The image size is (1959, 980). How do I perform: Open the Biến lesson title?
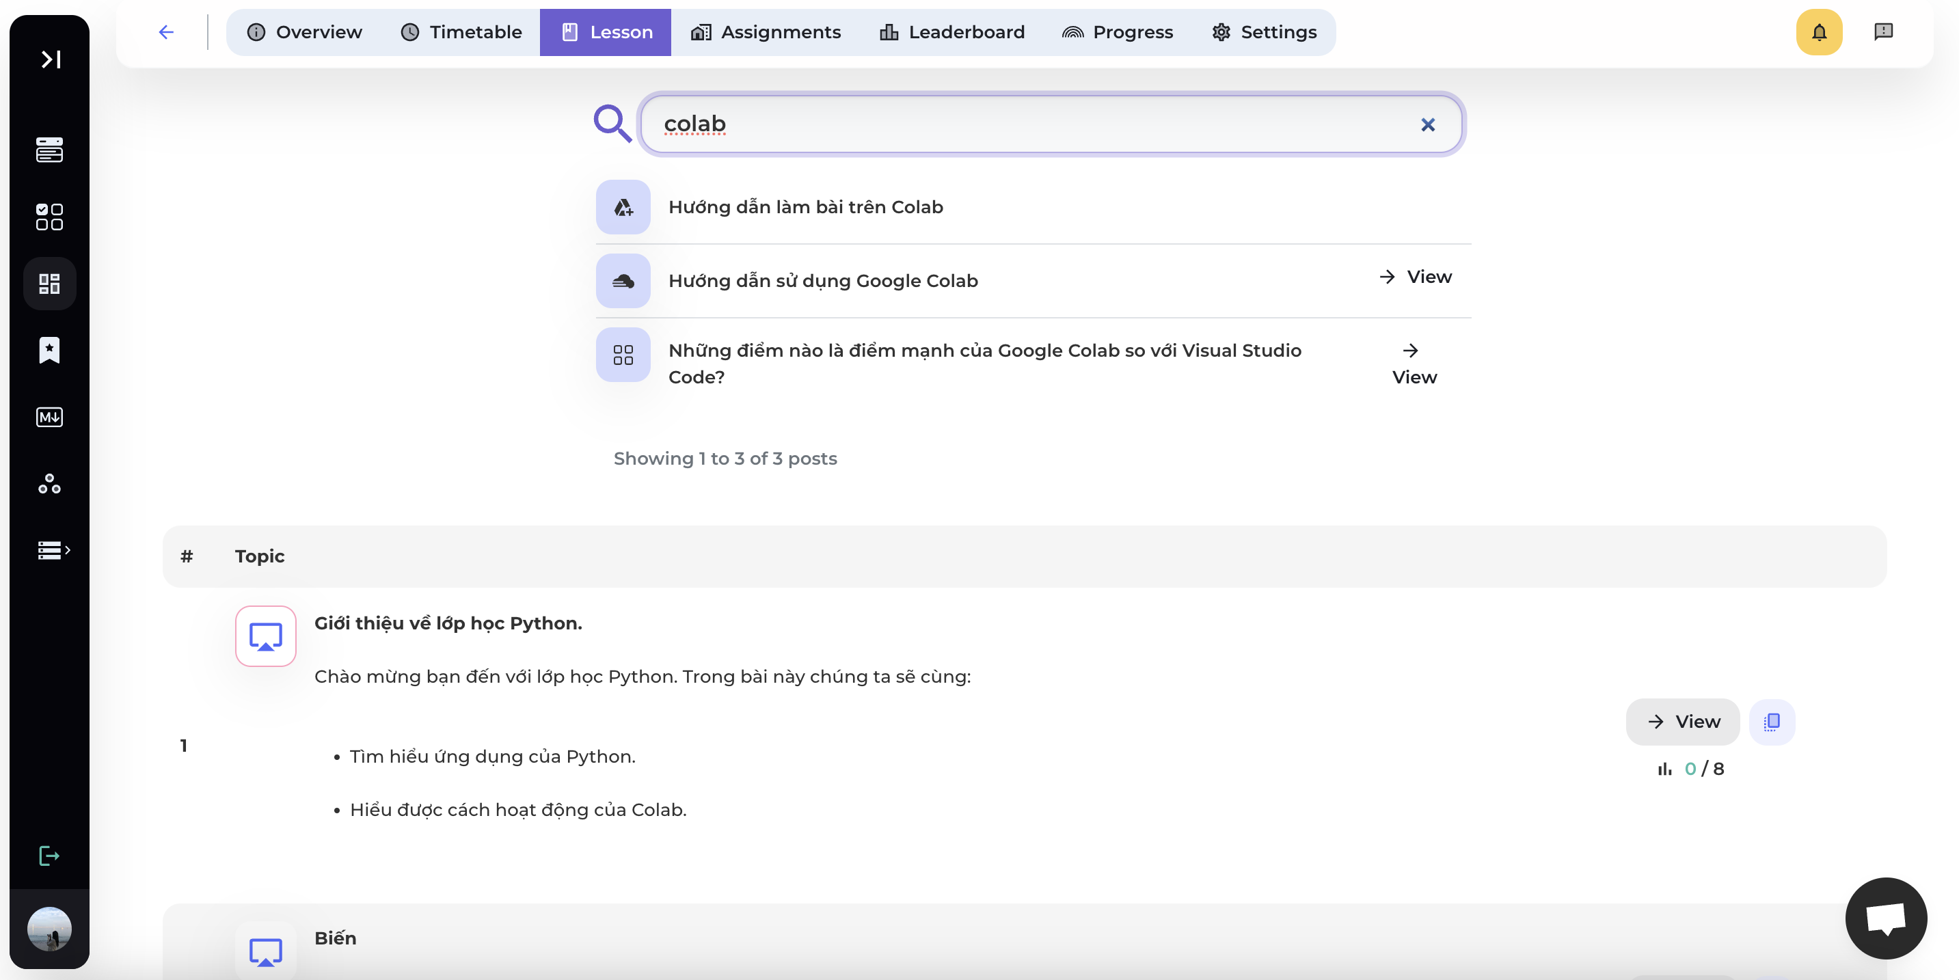tap(335, 938)
